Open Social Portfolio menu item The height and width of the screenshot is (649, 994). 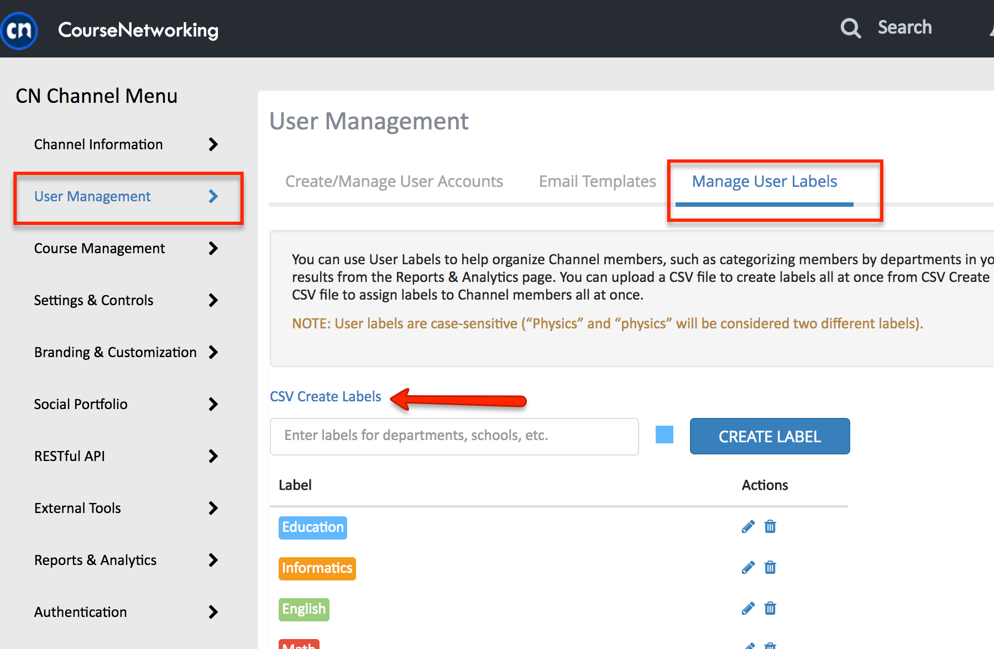pos(81,404)
